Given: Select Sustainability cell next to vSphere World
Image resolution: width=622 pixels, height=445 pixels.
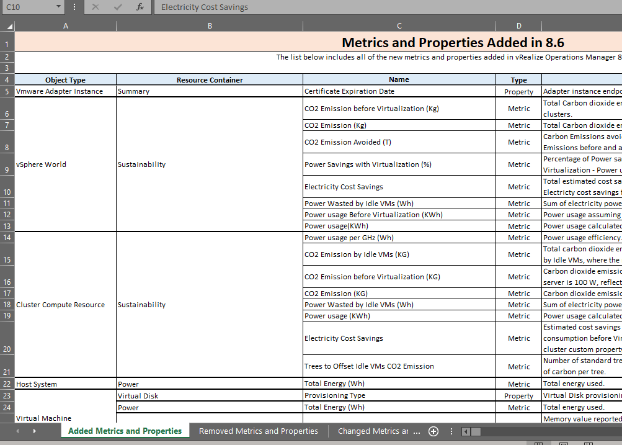Looking at the screenshot, I should (210, 164).
